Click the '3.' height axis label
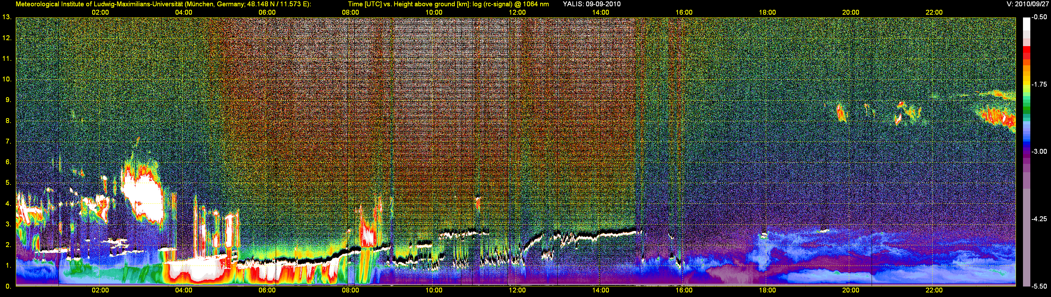1051x297 pixels. click(8, 224)
